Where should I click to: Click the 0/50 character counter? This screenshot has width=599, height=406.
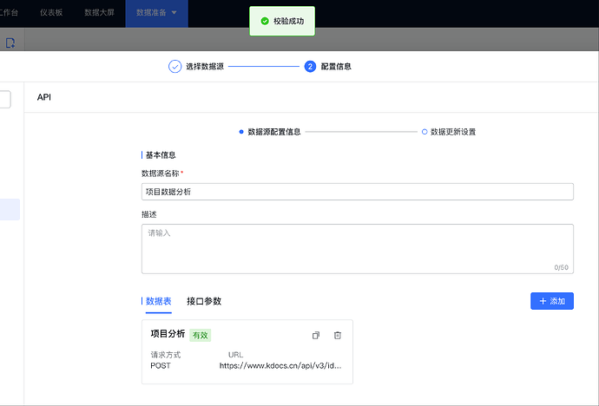pyautogui.click(x=561, y=267)
